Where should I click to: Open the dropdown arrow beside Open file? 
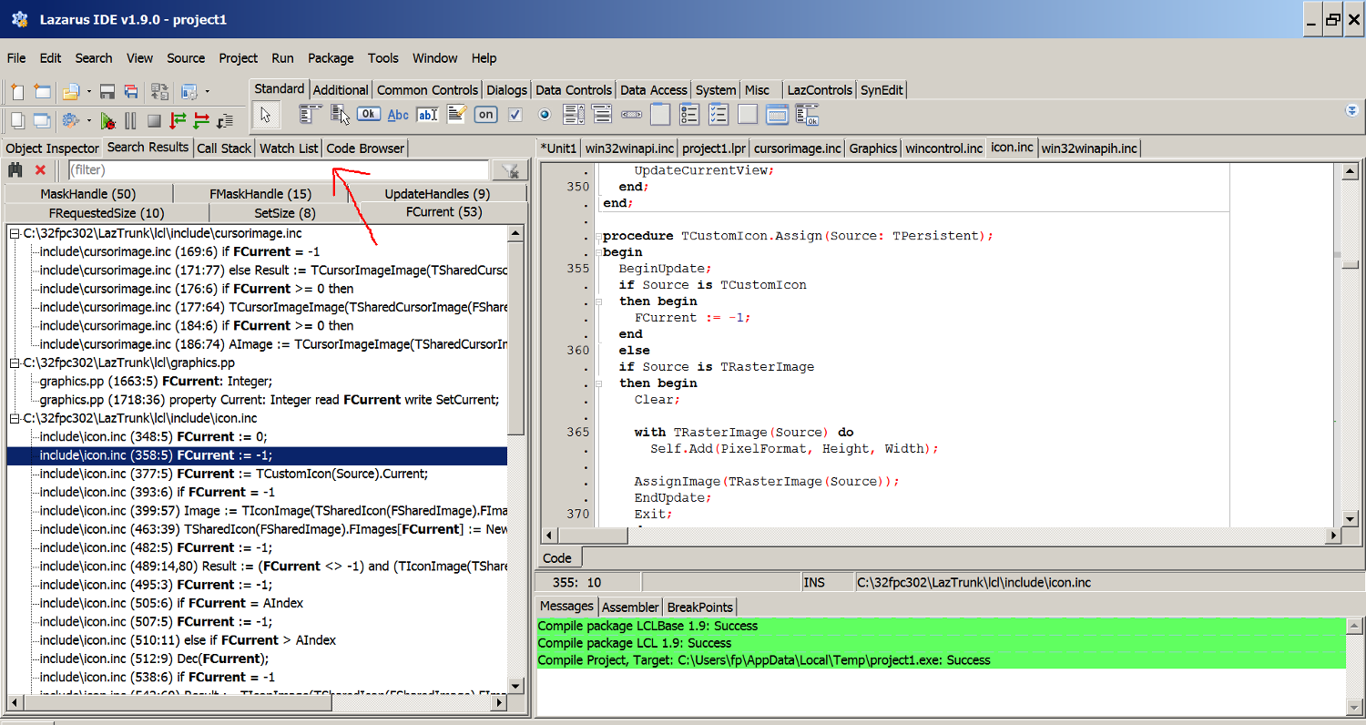point(88,91)
